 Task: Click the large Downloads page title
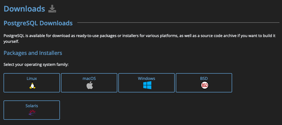pyautogui.click(x=24, y=9)
